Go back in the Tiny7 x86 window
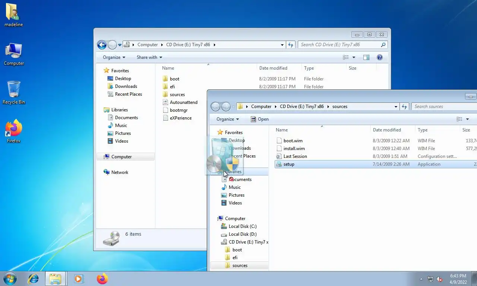The image size is (477, 286). 102,45
